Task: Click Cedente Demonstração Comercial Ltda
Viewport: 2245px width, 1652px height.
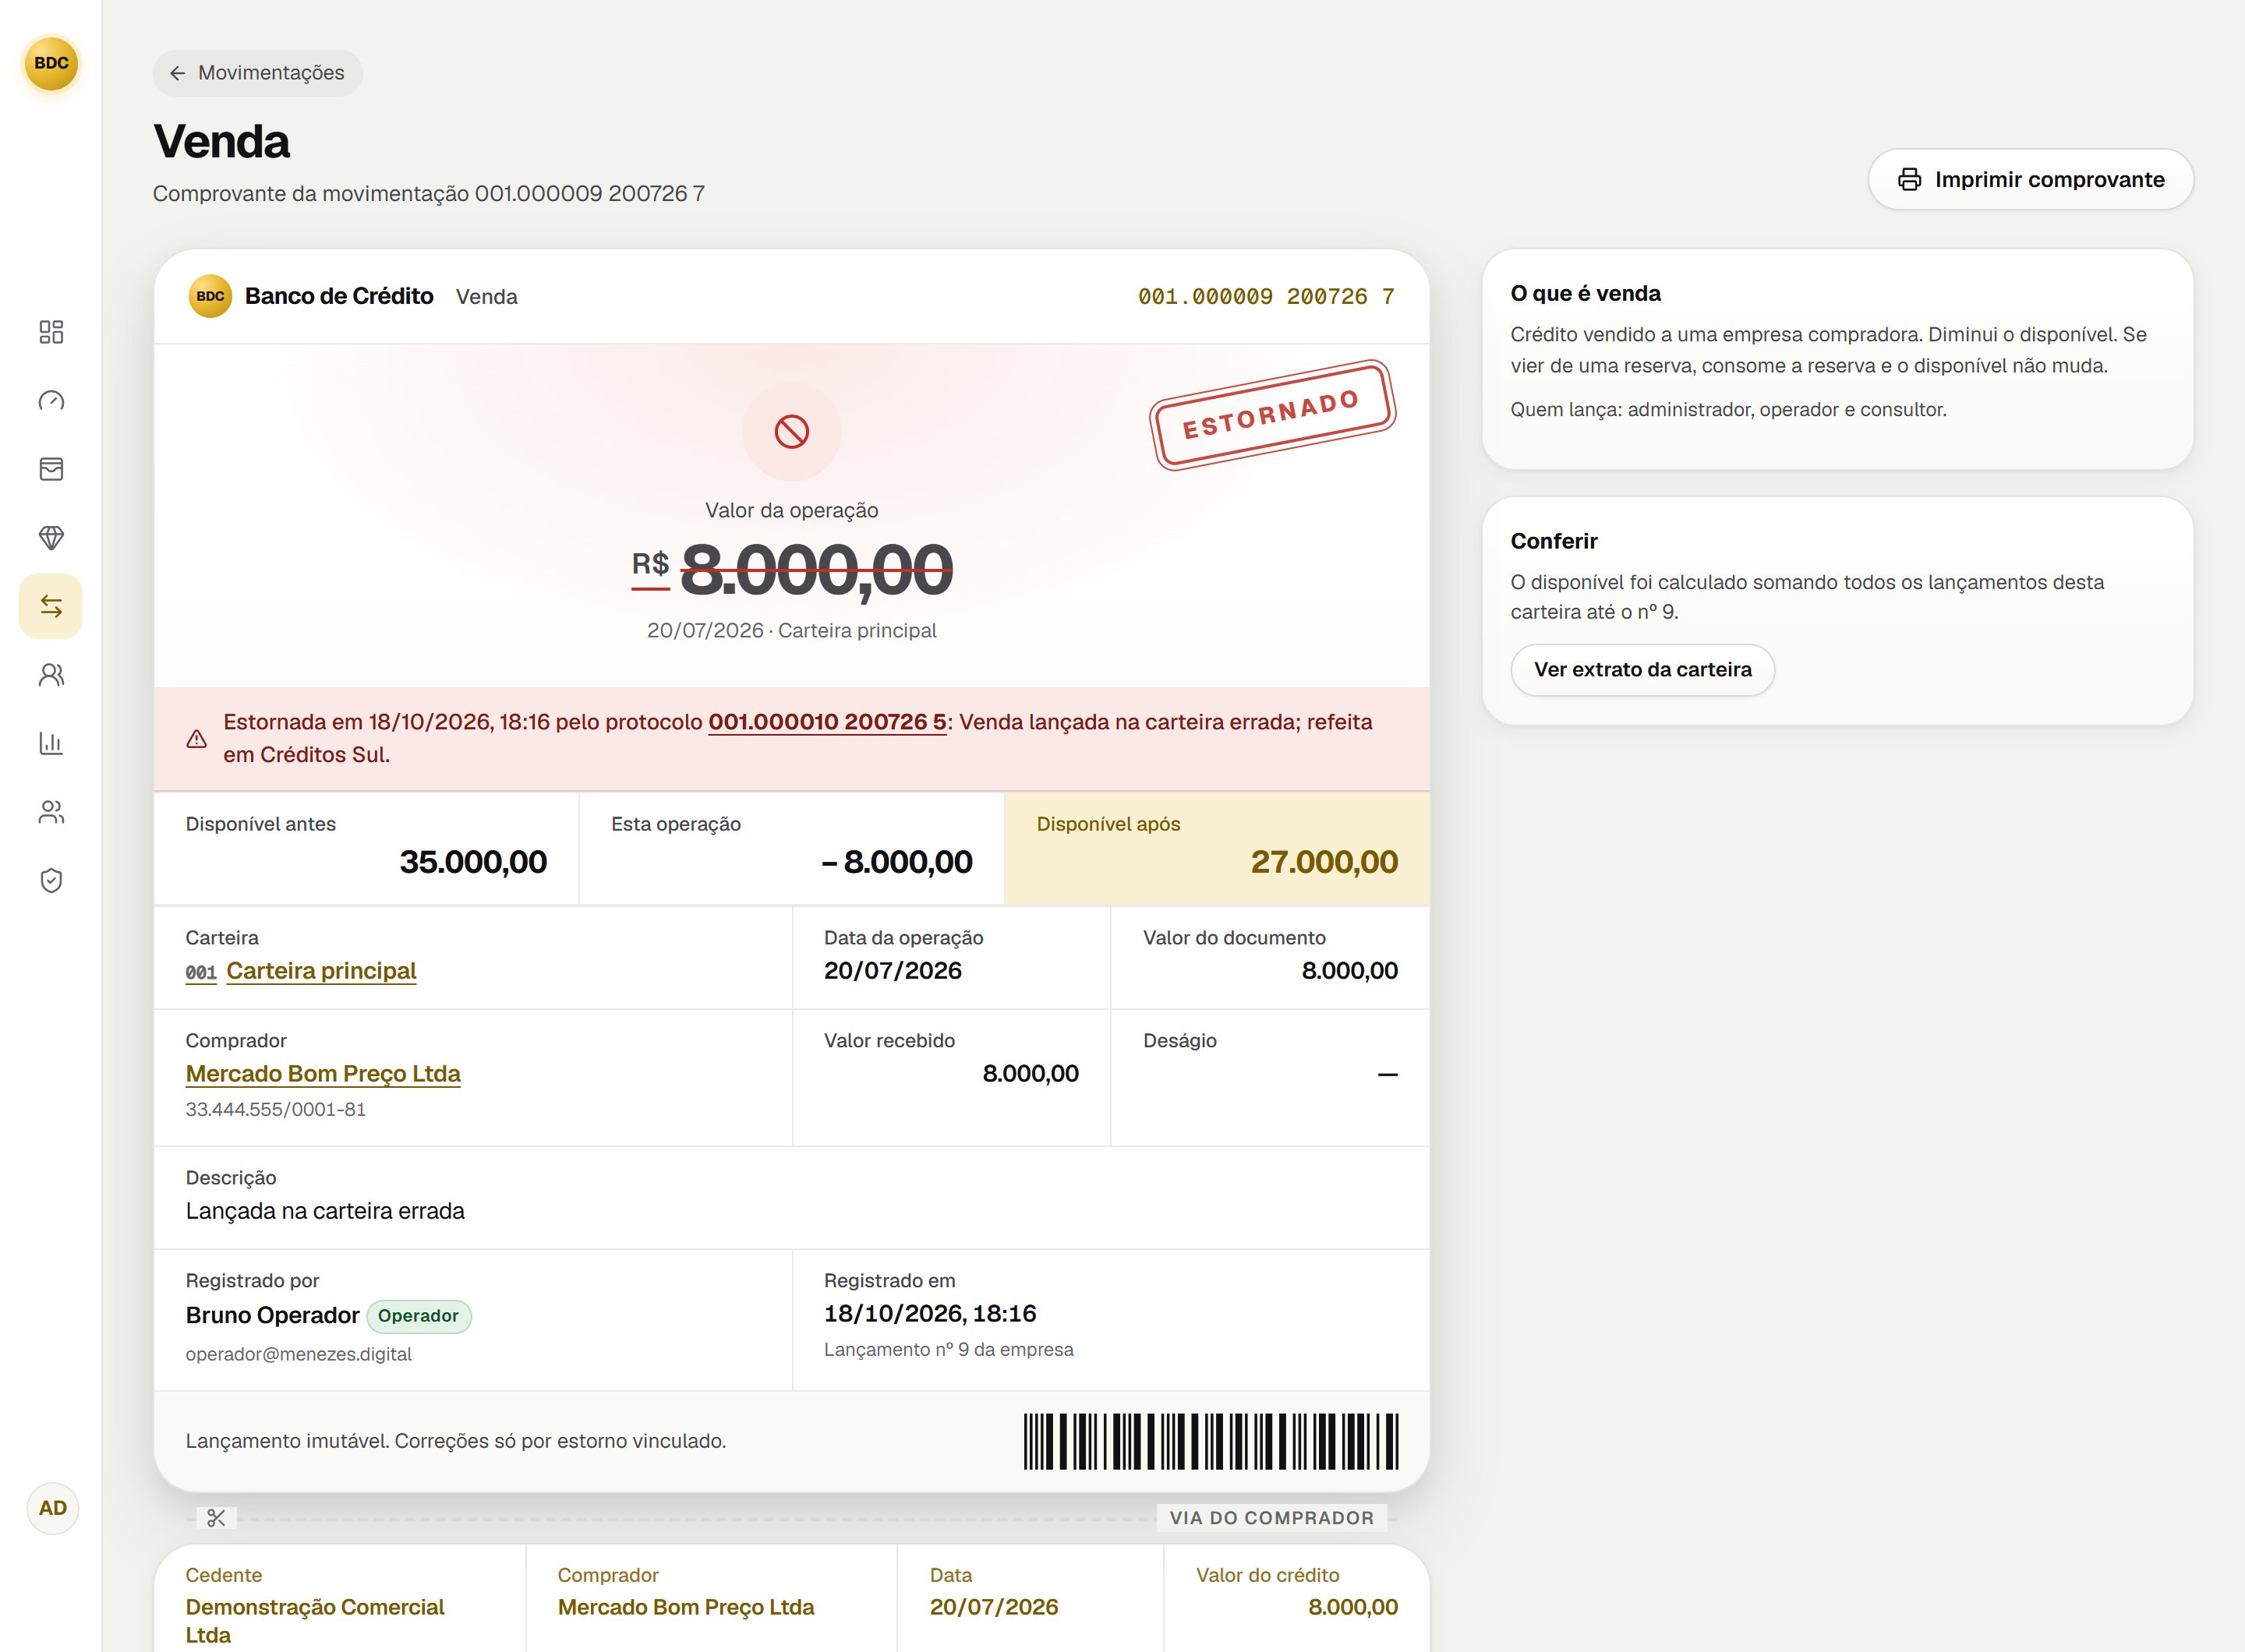Action: tap(315, 1621)
